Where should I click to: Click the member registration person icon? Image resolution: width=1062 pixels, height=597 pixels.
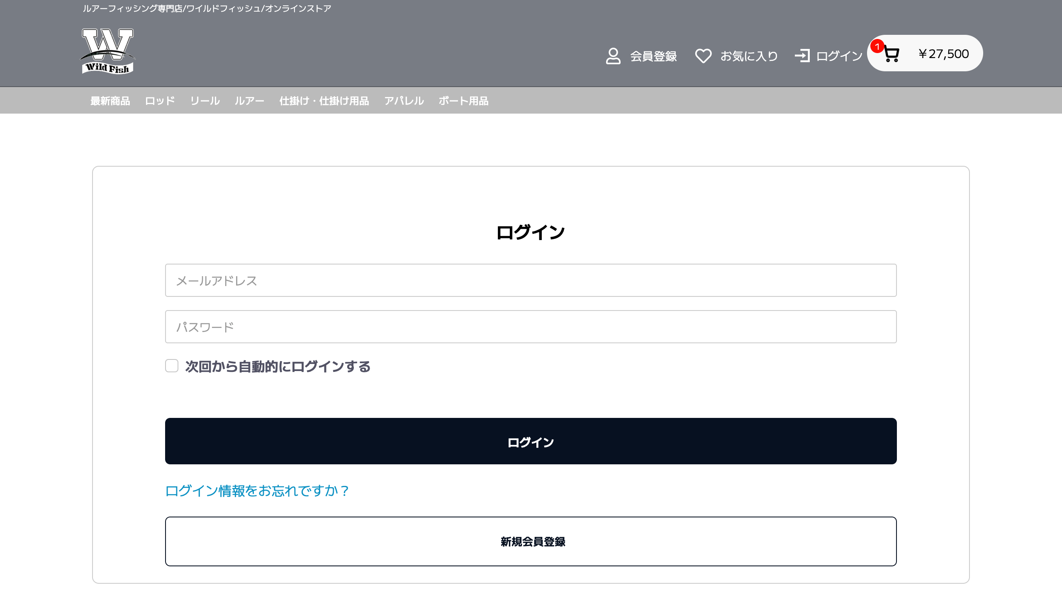(613, 56)
